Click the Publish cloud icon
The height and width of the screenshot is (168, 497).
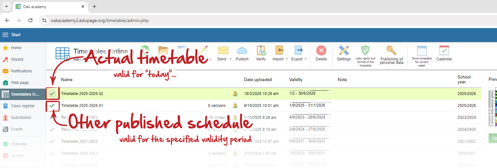pyautogui.click(x=242, y=51)
